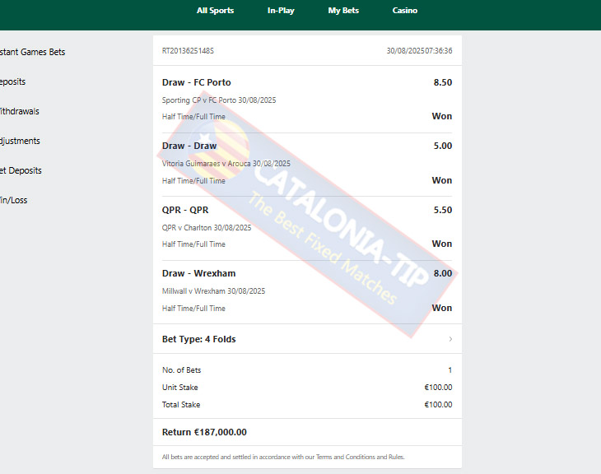The height and width of the screenshot is (474, 601).
Task: Click the QPR - QPR selection
Action: click(185, 210)
